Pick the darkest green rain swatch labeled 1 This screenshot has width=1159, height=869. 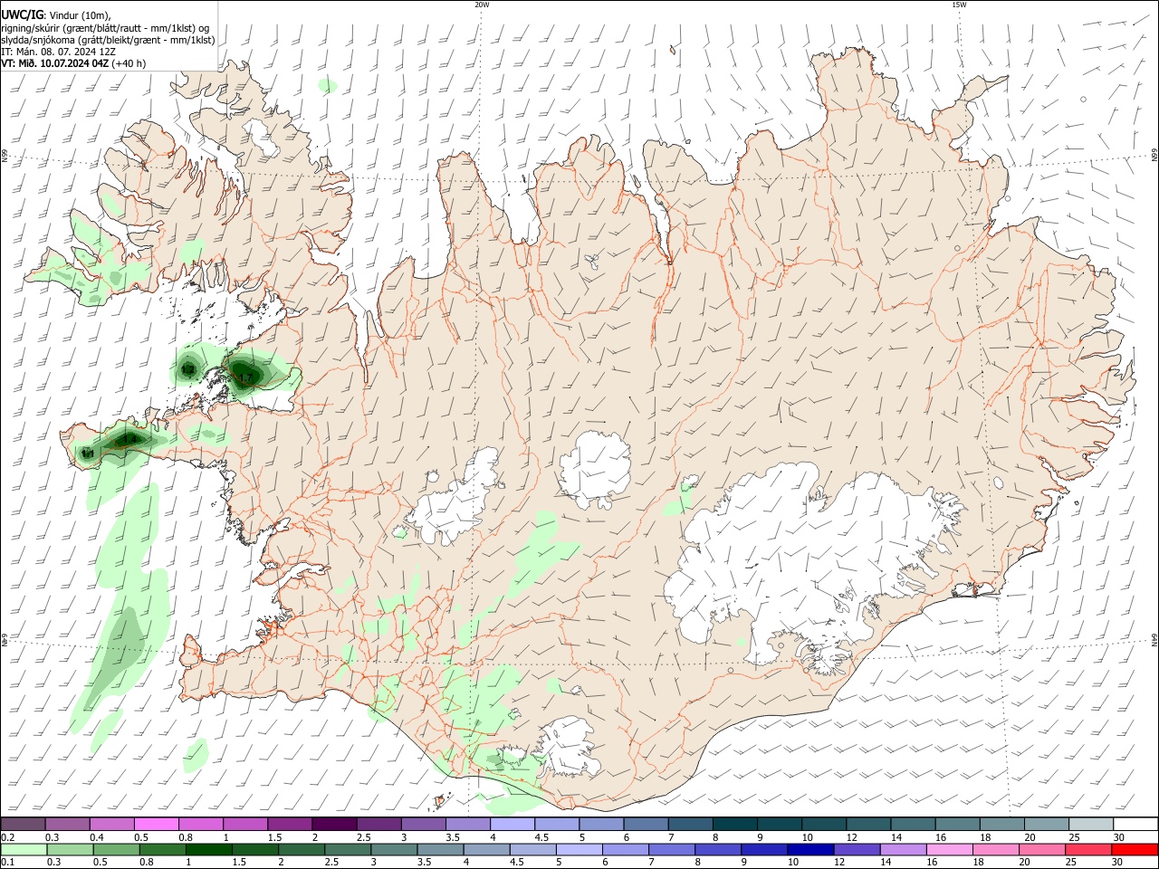tap(208, 849)
